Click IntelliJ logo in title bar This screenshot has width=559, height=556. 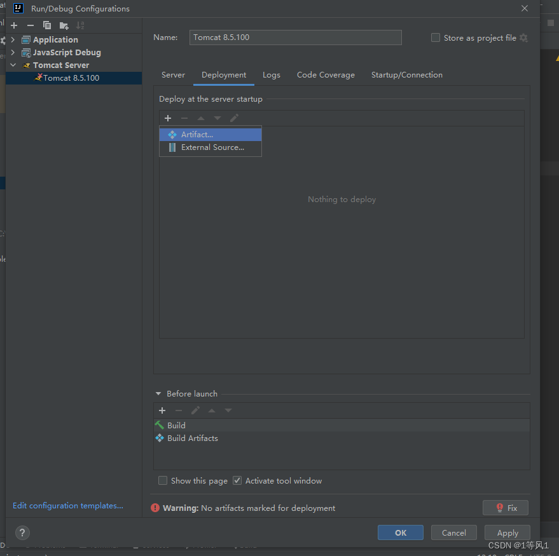pos(18,8)
